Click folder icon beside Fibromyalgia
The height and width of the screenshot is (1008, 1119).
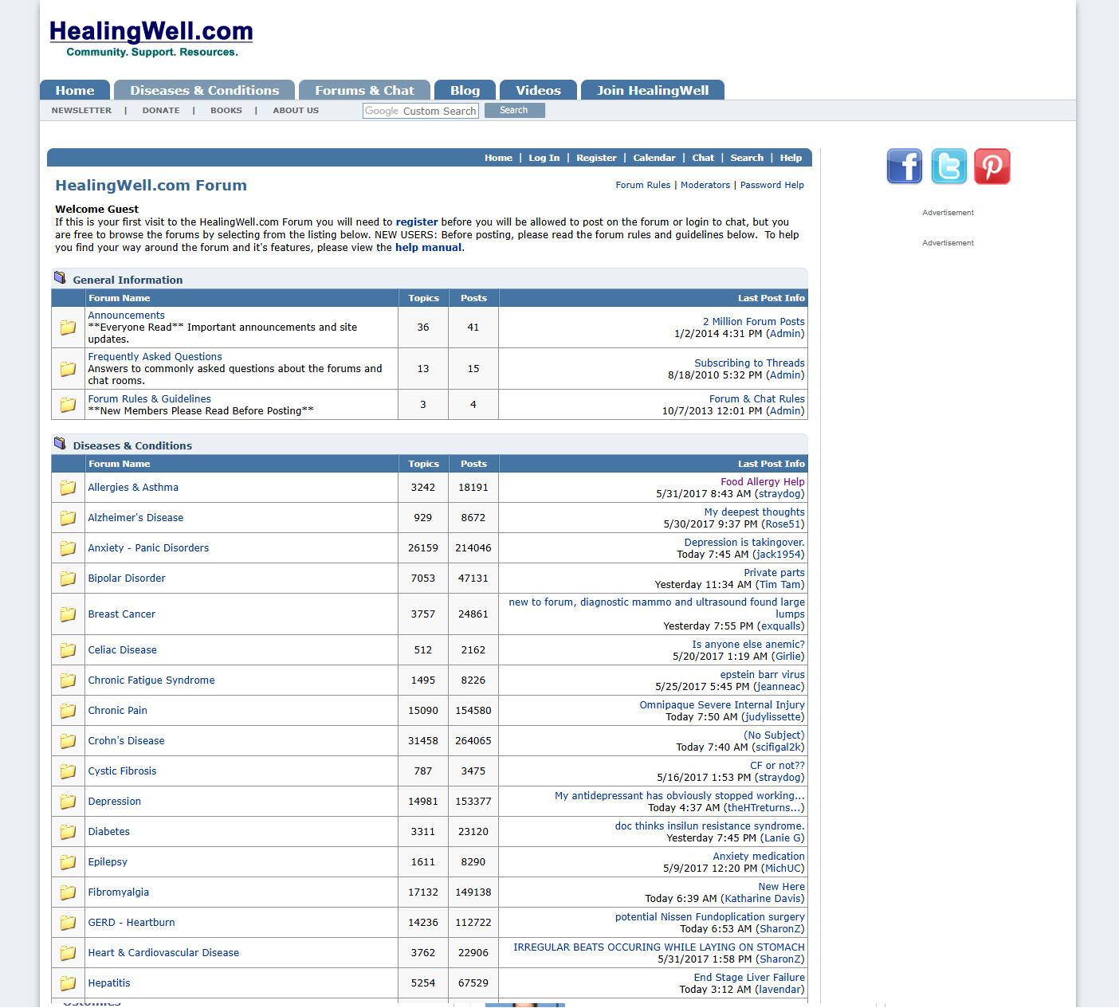[68, 892]
